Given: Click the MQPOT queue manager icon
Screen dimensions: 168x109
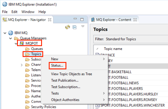Looking at the screenshot, I should click(22, 43).
